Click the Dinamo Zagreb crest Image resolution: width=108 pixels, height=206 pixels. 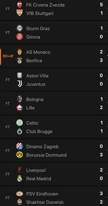click(20, 146)
